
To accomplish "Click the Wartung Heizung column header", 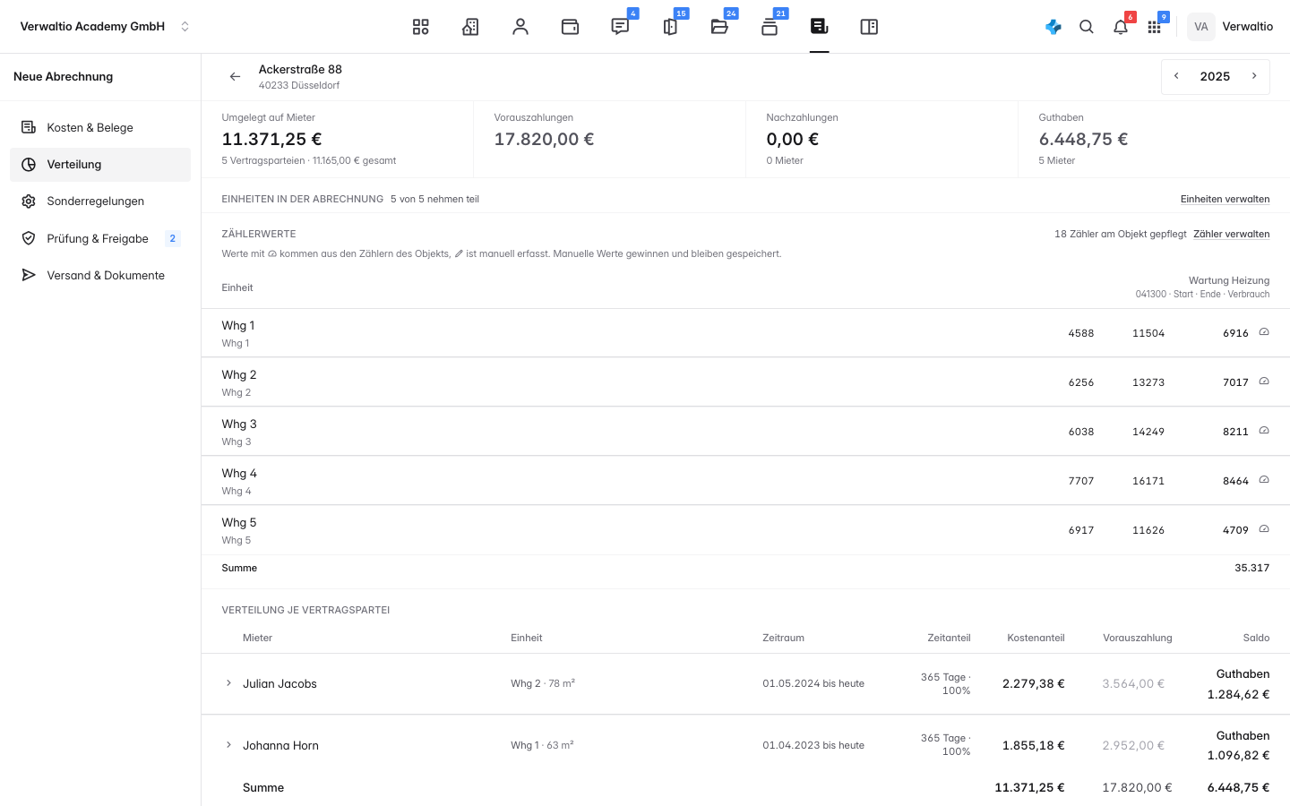I will [x=1229, y=280].
